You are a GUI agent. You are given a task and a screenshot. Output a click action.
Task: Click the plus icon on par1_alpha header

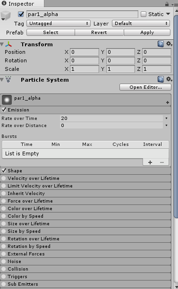(168, 102)
